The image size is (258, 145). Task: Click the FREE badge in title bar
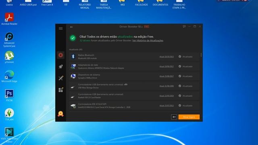coord(147,27)
